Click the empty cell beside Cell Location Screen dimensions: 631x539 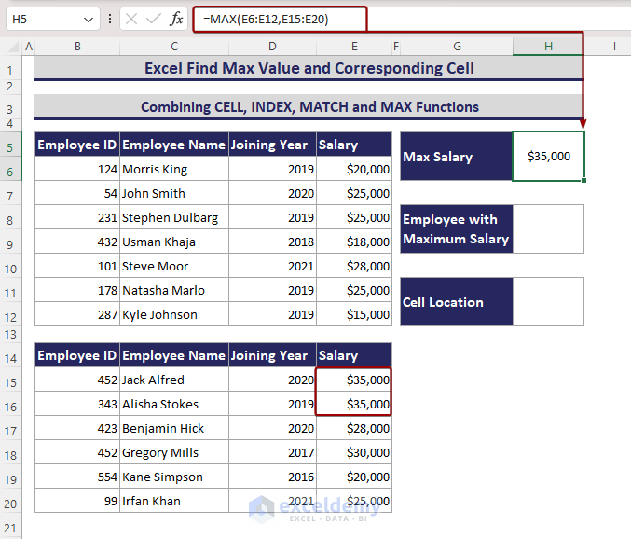tap(548, 302)
